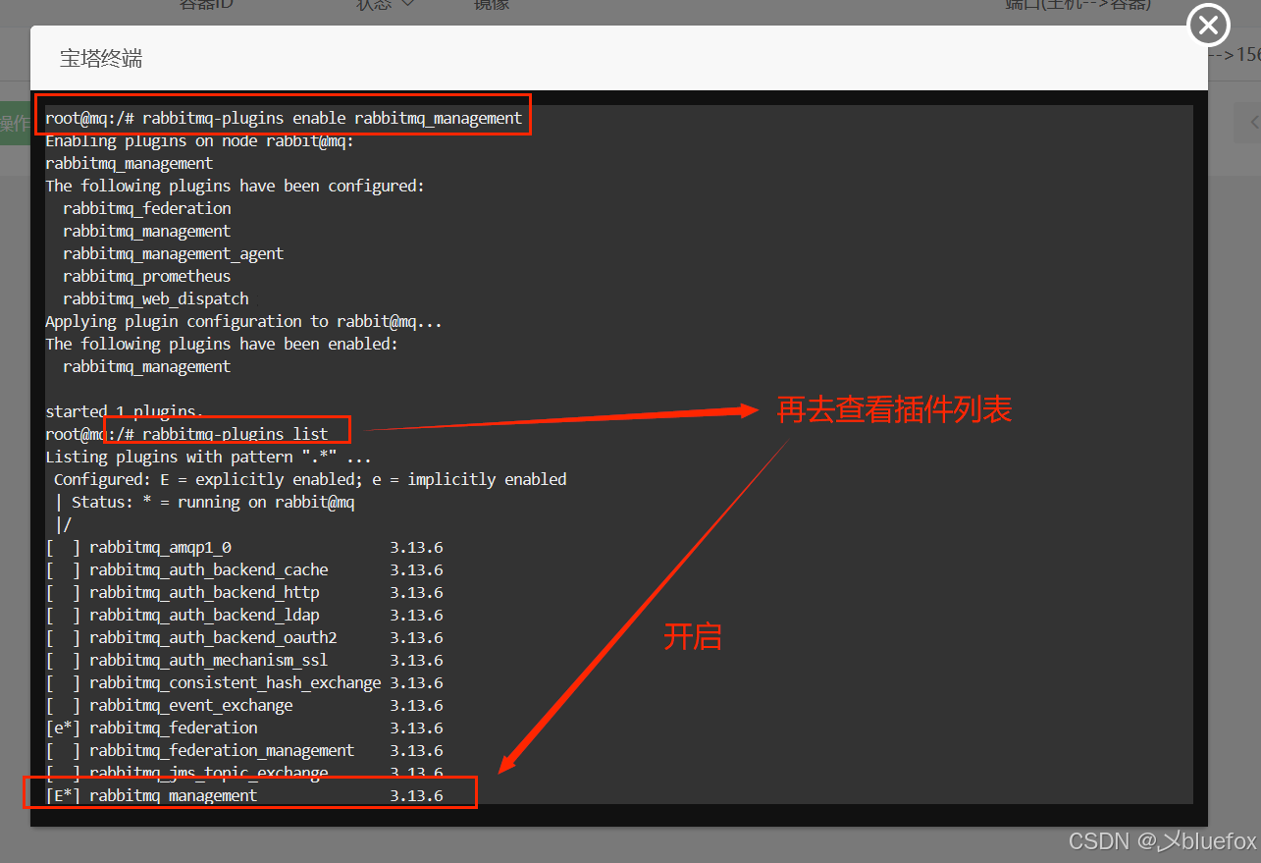Click the rabbitmq_auth_backend_http plugin row

pyautogui.click(x=244, y=593)
